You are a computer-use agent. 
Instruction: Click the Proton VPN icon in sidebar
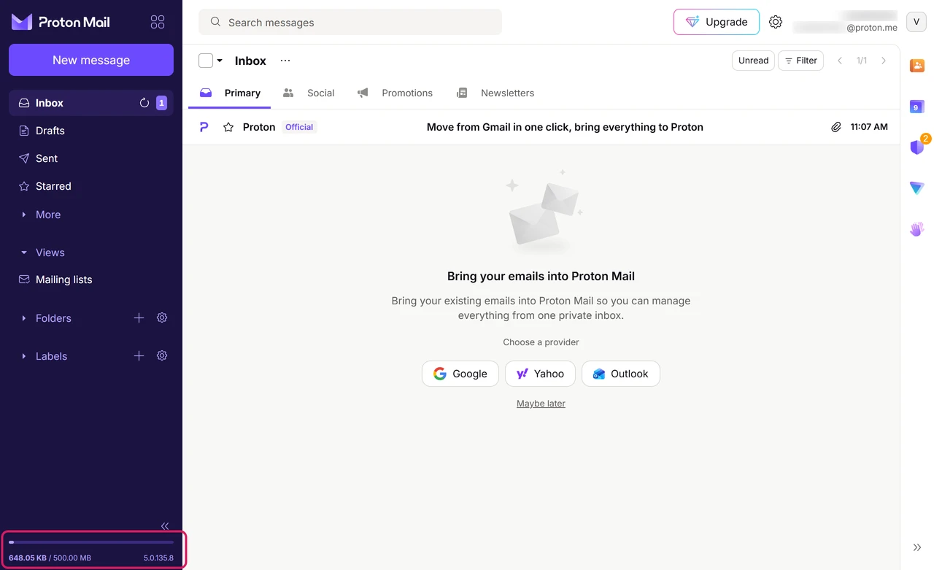917,188
